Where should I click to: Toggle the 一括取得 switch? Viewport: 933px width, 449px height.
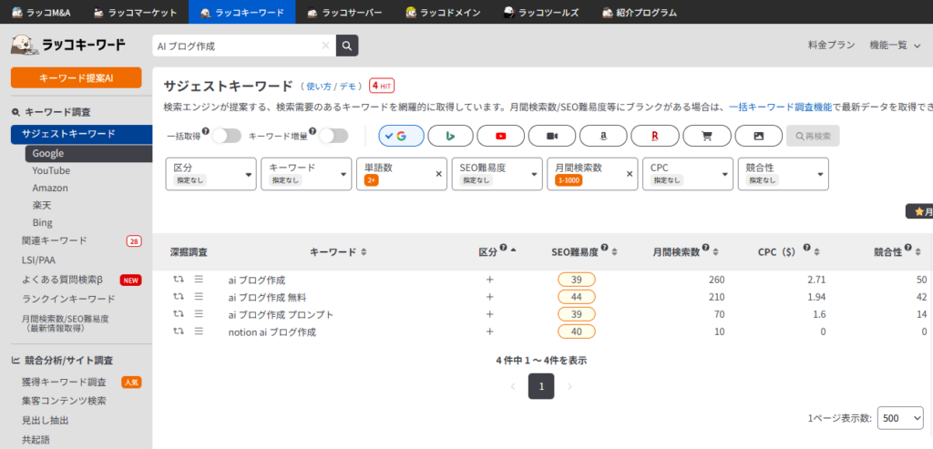click(226, 136)
